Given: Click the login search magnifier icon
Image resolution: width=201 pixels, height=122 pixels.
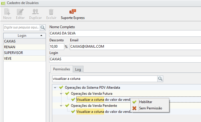Looking at the screenshot, I should pos(43,28).
